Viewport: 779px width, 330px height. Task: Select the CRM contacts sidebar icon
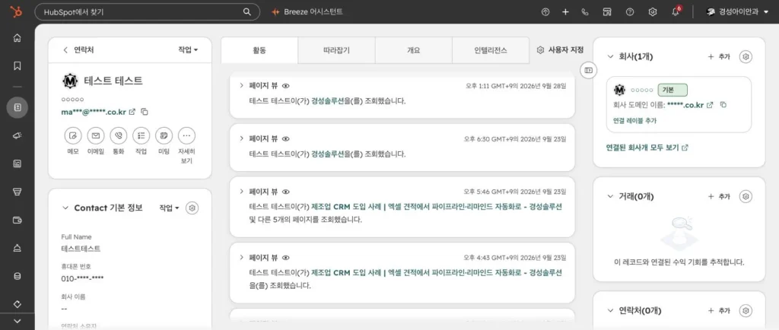(x=17, y=107)
